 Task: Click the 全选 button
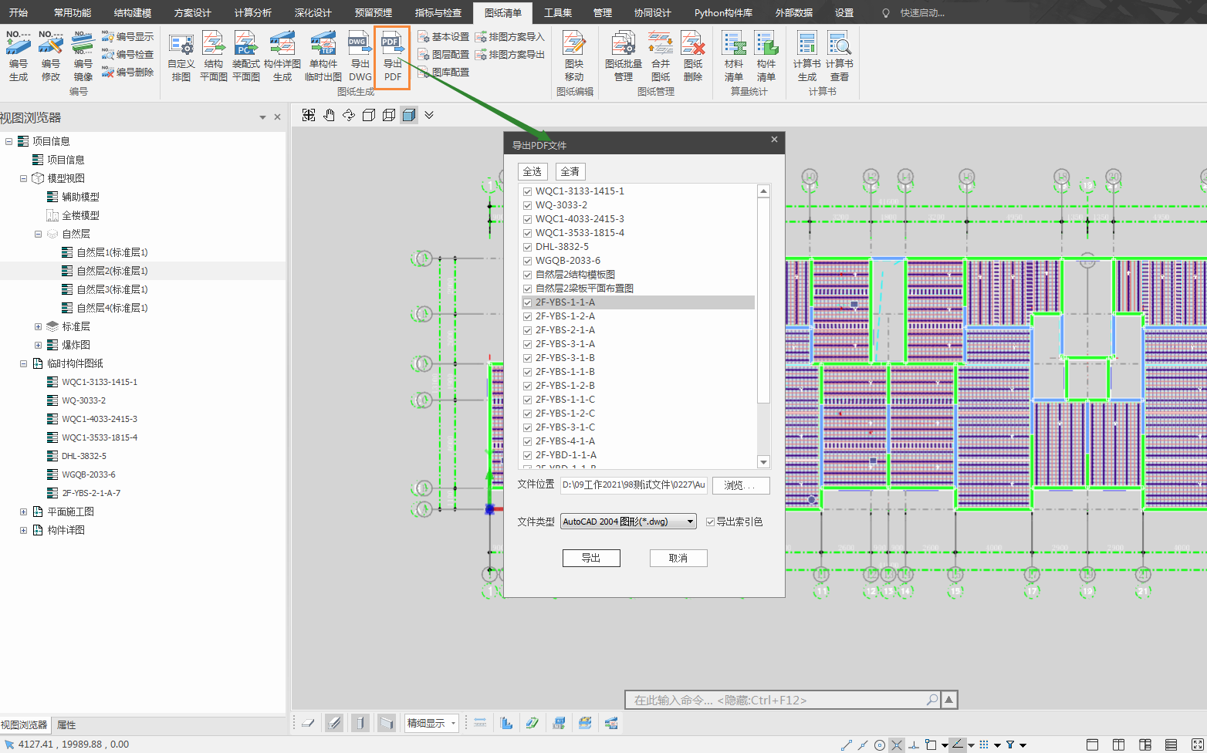(x=532, y=171)
